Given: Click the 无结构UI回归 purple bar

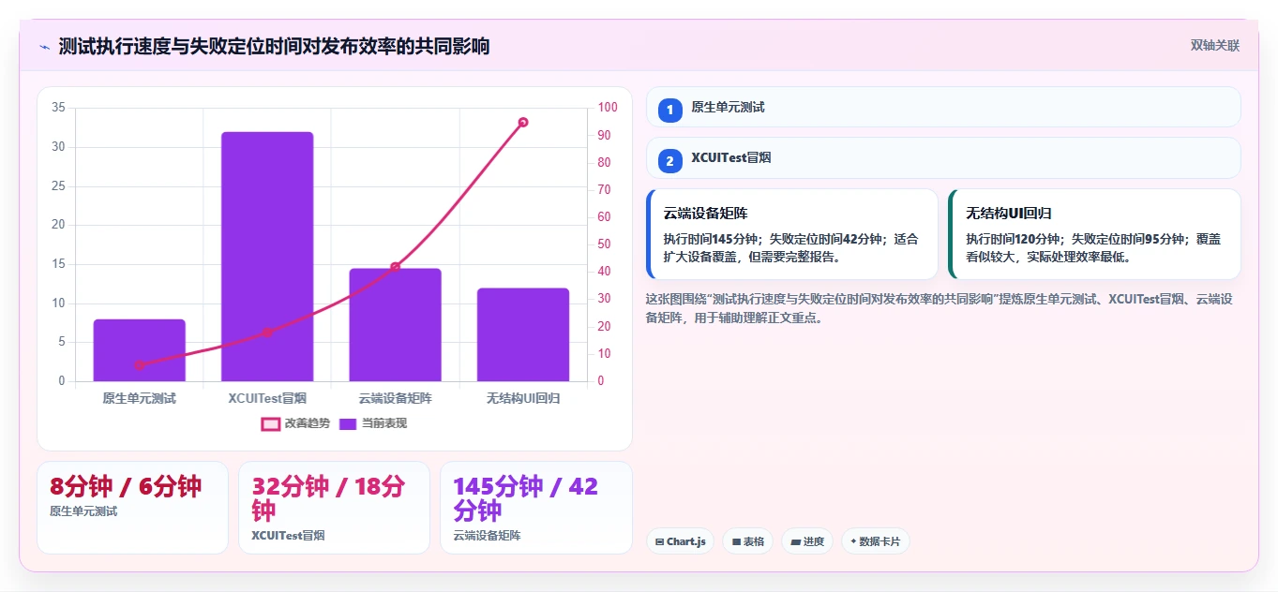Looking at the screenshot, I should point(523,334).
